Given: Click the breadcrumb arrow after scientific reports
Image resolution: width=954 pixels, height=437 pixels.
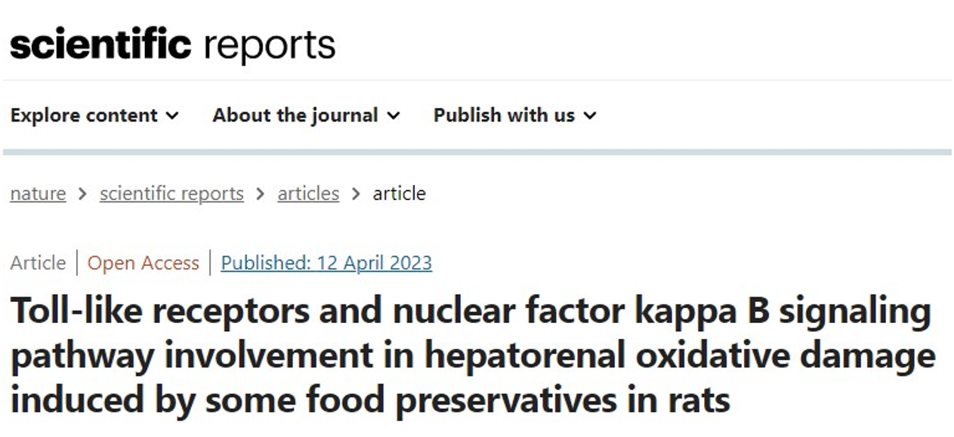Looking at the screenshot, I should pos(261,195).
